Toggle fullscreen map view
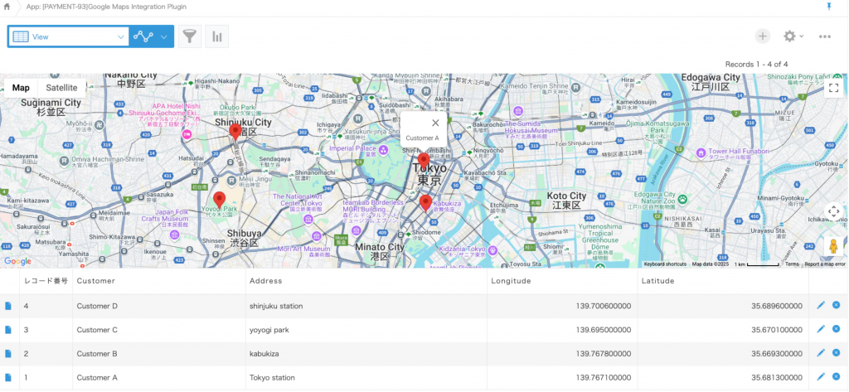This screenshot has width=849, height=392. coord(834,88)
